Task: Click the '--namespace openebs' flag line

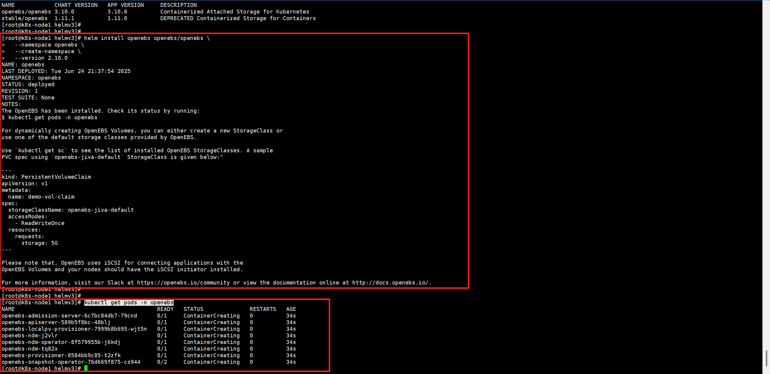Action: (x=46, y=45)
